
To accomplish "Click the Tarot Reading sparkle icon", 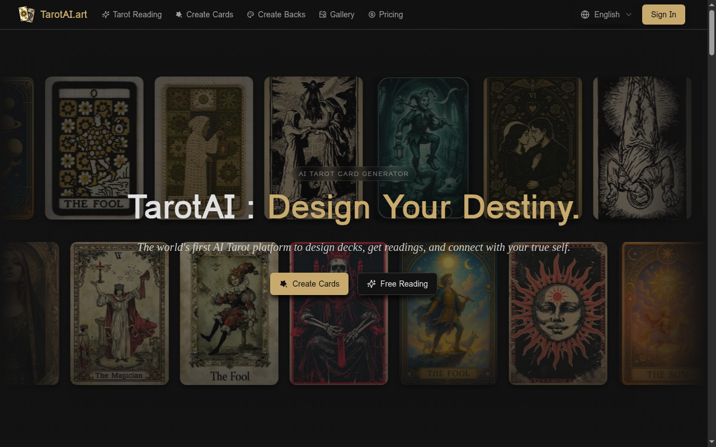I will point(106,15).
